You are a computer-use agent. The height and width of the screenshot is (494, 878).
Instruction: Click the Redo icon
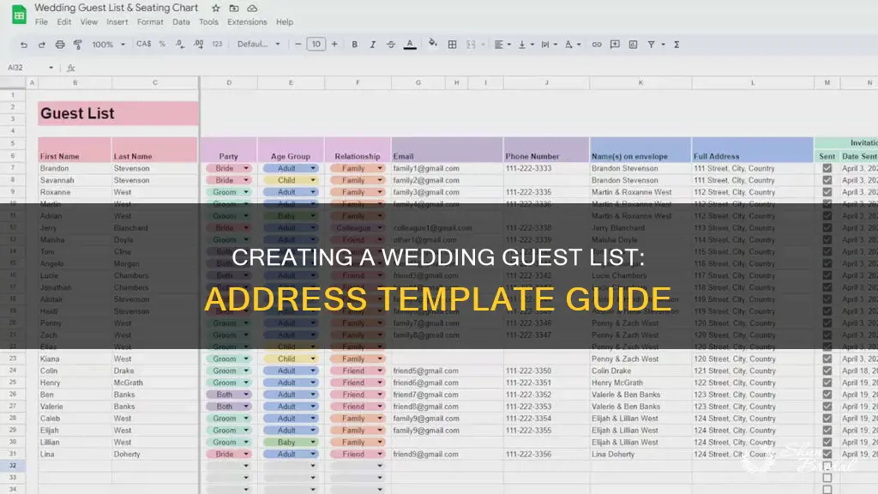[41, 45]
